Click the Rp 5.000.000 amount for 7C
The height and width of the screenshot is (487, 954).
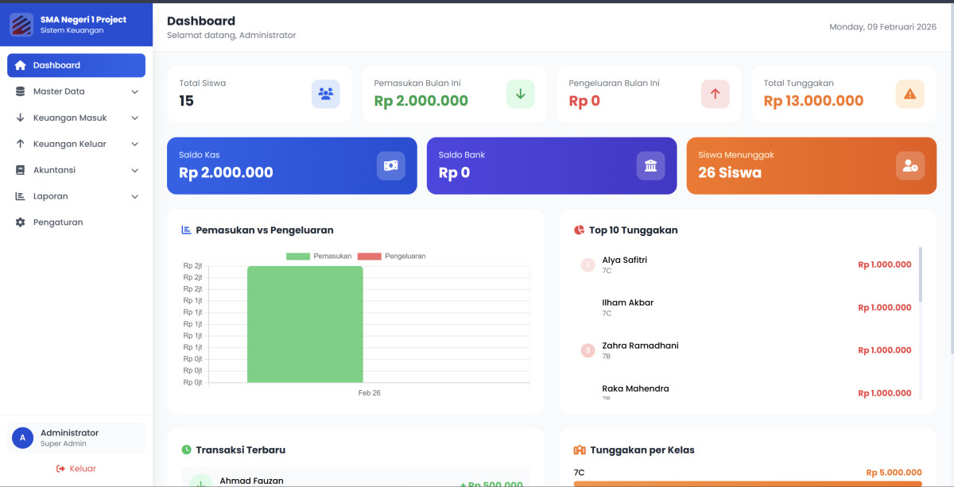(x=894, y=472)
